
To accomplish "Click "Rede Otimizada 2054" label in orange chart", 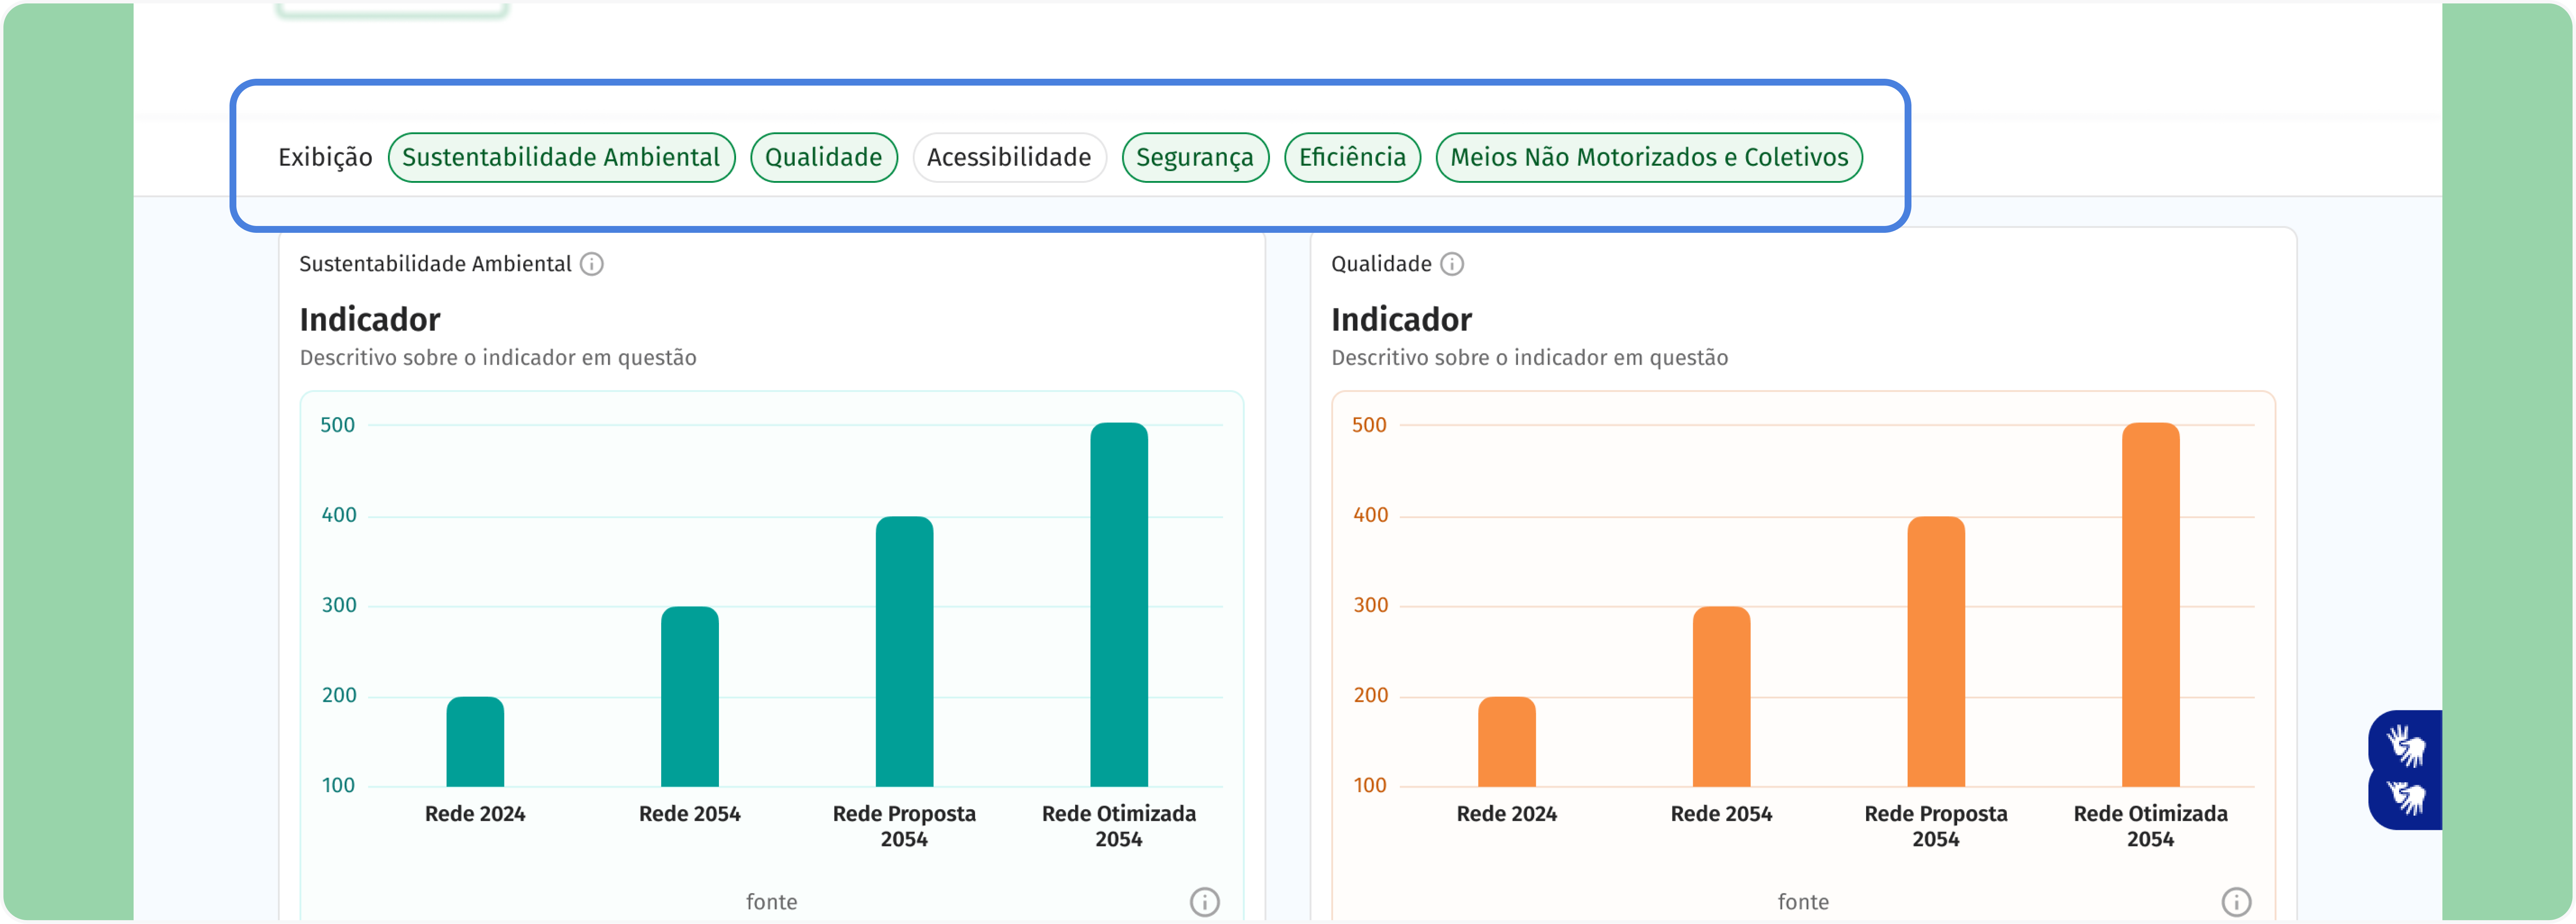I will (x=2151, y=826).
